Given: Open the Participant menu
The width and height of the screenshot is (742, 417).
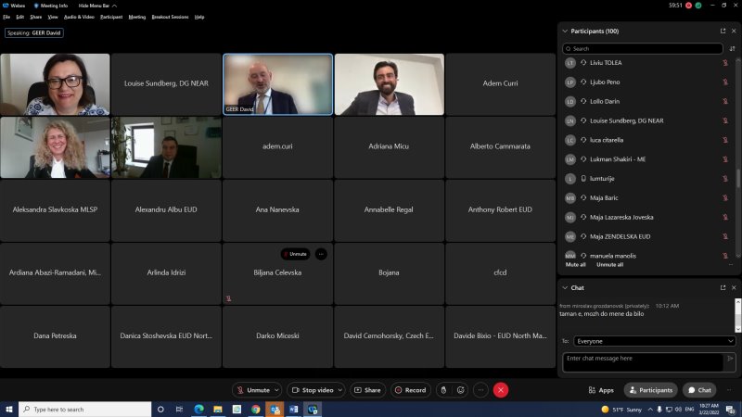Looking at the screenshot, I should [x=111, y=17].
